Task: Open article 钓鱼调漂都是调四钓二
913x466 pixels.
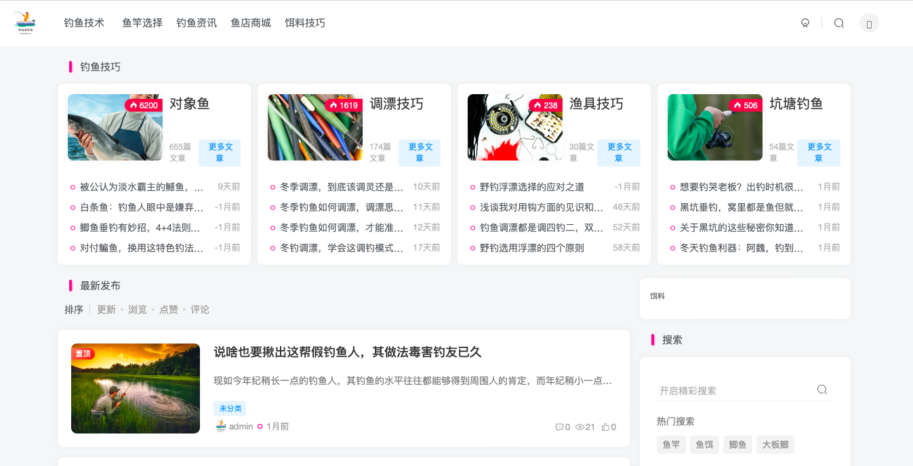Action: click(542, 228)
